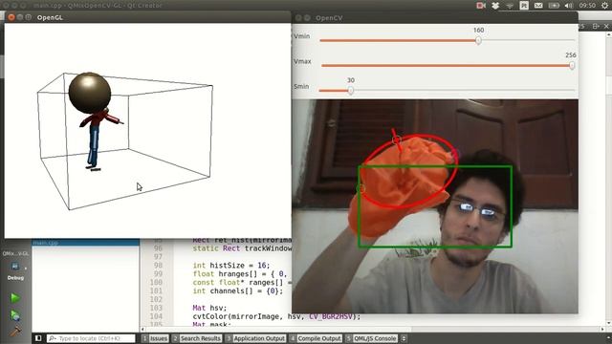This screenshot has height=344, width=612.
Task: Click the OpenCV window title bar
Action: click(435, 17)
